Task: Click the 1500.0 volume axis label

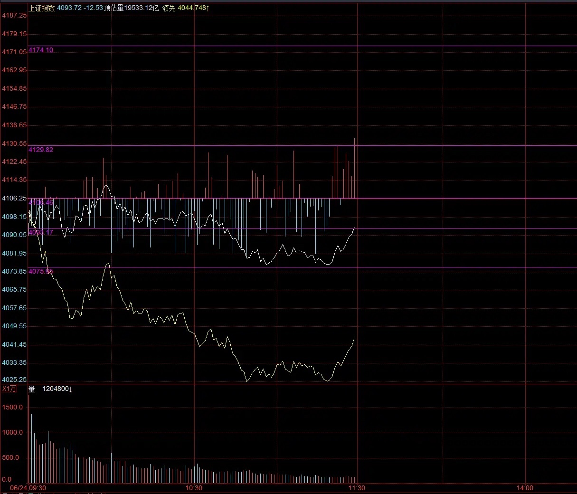Action: coord(12,407)
